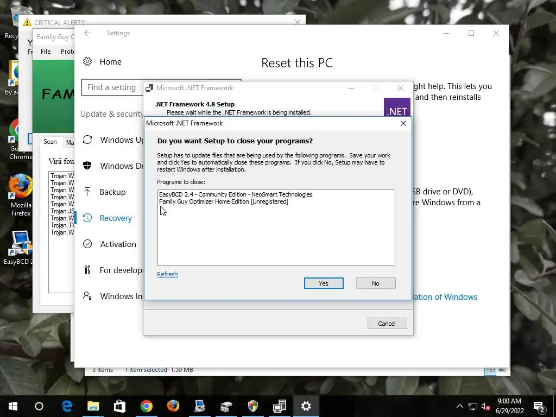The width and height of the screenshot is (556, 417).
Task: Cancel the .NET Framework 4.8 setup
Action: 387,324
